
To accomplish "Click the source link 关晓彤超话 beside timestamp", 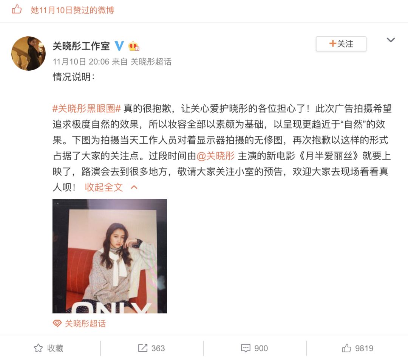I will (x=151, y=62).
